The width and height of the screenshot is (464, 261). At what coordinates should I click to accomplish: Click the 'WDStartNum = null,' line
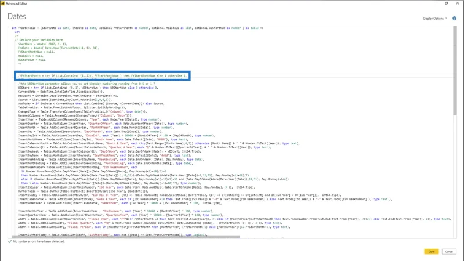[x=32, y=60]
